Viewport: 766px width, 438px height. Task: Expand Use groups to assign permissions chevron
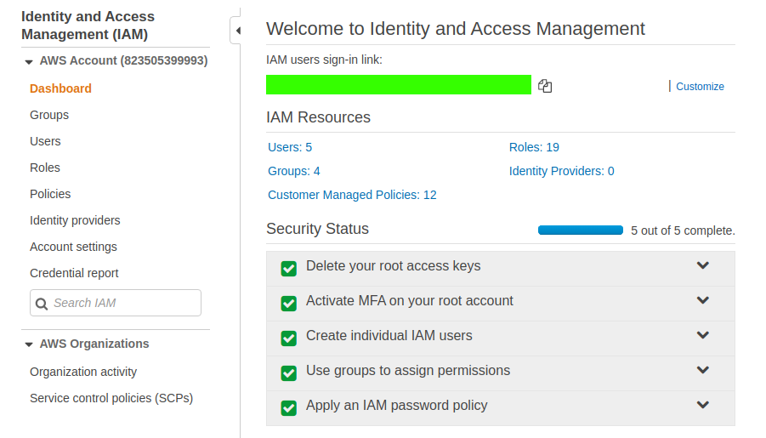point(703,370)
